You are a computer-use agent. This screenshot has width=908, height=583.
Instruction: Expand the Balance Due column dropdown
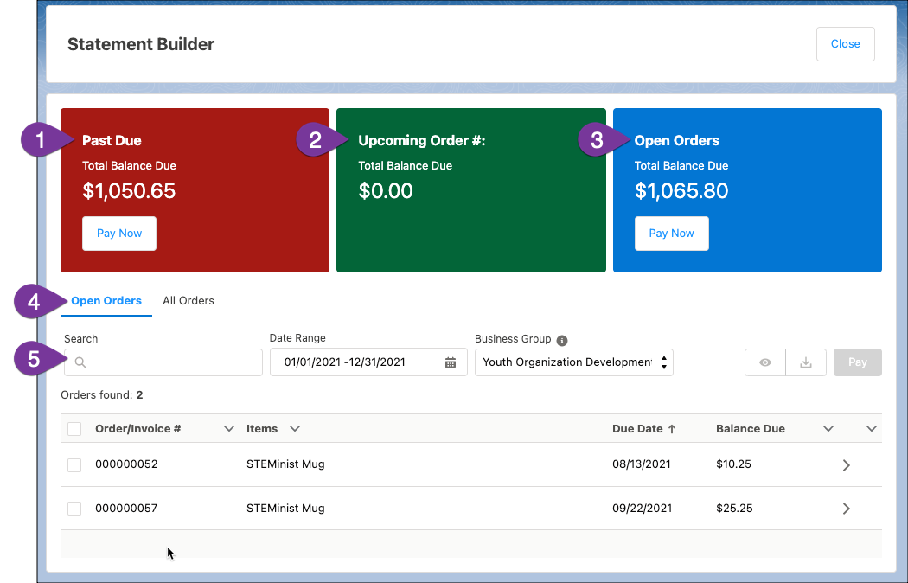[828, 428]
